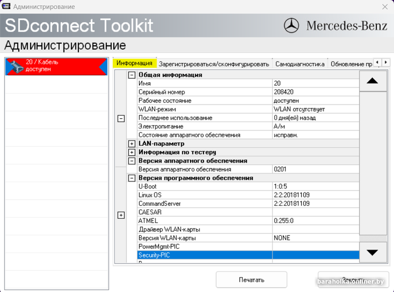Select the Последнее использование row

248,118
